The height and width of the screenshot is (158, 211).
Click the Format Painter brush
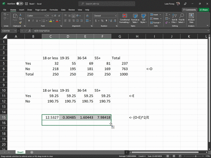click(x=20, y=22)
